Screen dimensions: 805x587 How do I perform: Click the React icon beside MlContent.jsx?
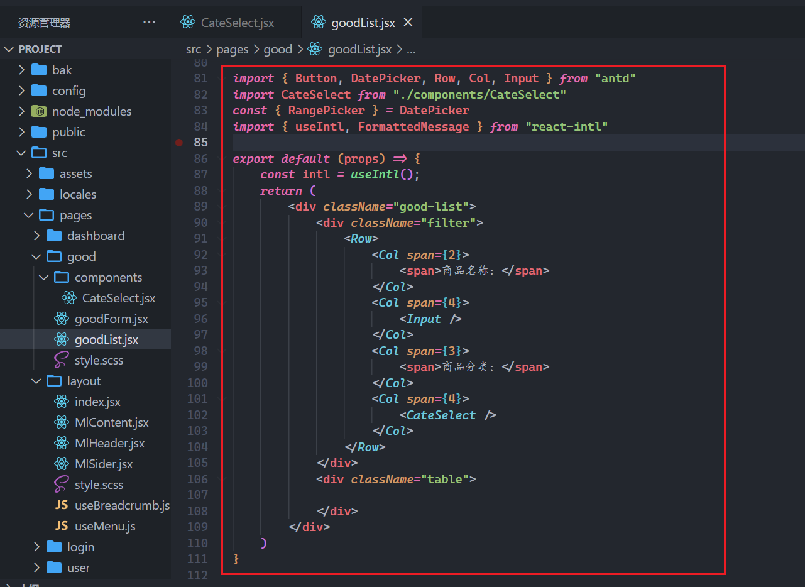(61, 422)
